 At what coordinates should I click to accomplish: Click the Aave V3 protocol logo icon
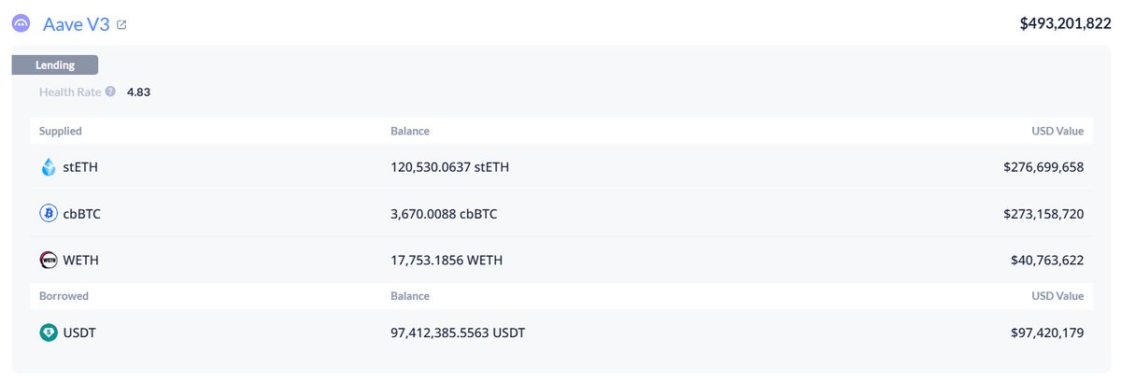[21, 23]
